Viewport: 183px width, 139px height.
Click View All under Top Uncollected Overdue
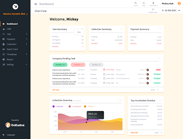(134, 133)
